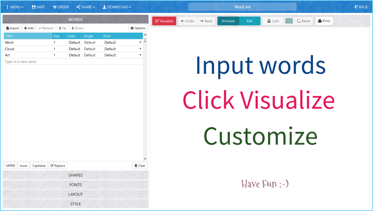
Task: Move word Up in list
Action: tap(62, 28)
